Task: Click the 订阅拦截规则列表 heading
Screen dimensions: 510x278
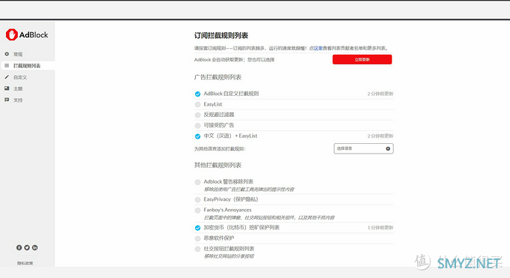Action: [x=221, y=35]
